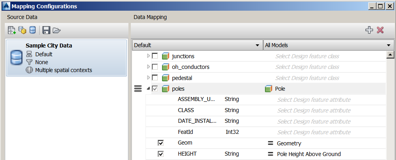Screen dimensions: 396x160
Task: Open the All Models dropdown
Action: tap(328, 45)
